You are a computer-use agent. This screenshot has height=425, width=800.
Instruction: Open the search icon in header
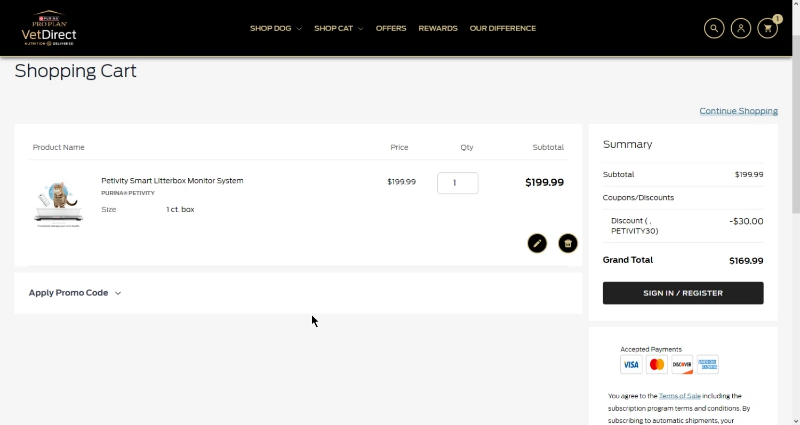714,28
